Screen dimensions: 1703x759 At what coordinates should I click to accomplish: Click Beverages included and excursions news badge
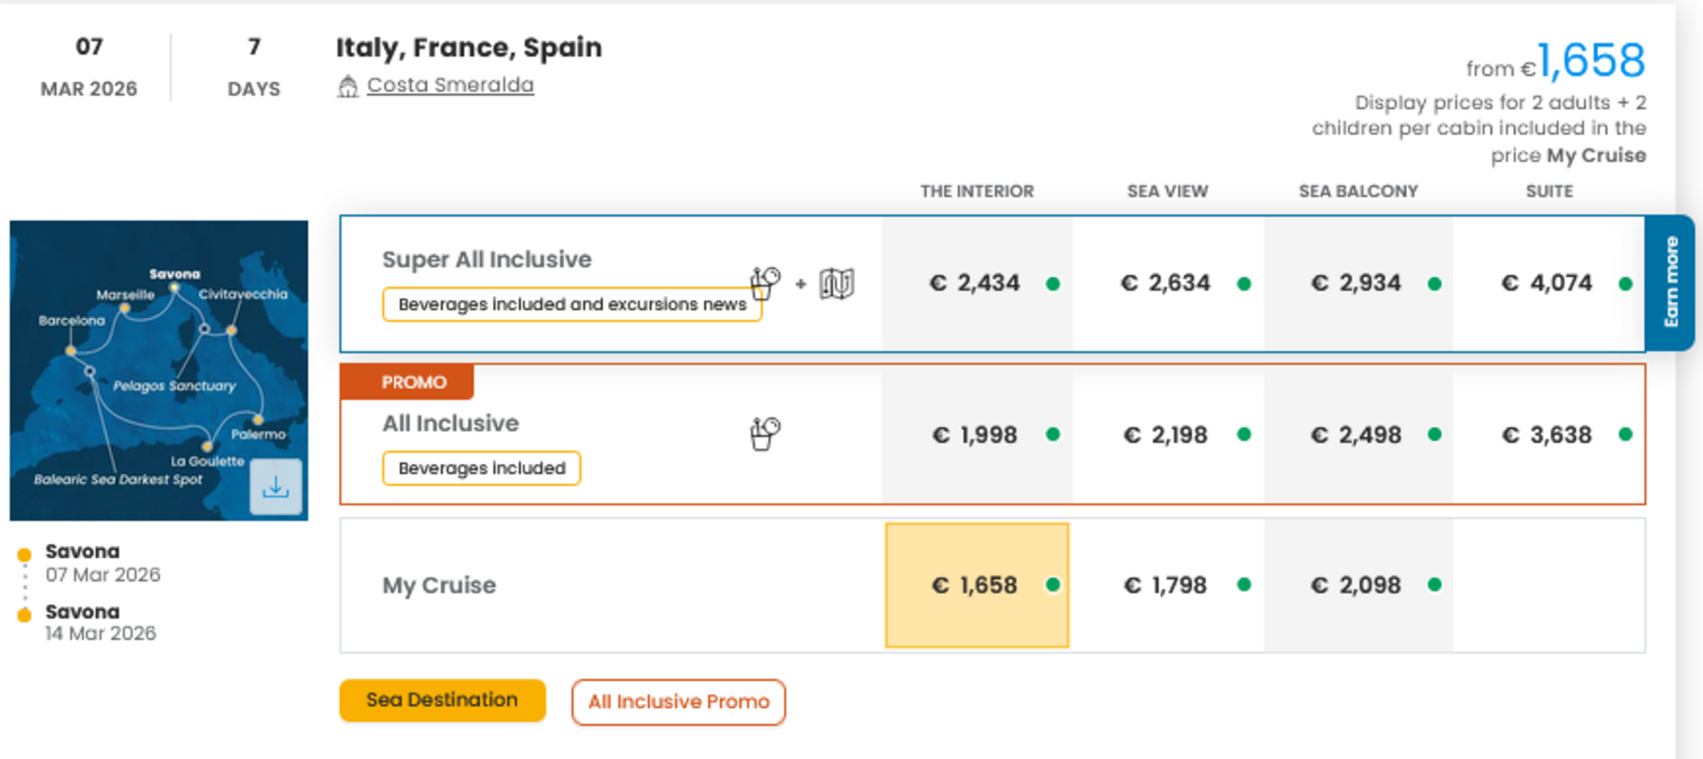pos(571,305)
